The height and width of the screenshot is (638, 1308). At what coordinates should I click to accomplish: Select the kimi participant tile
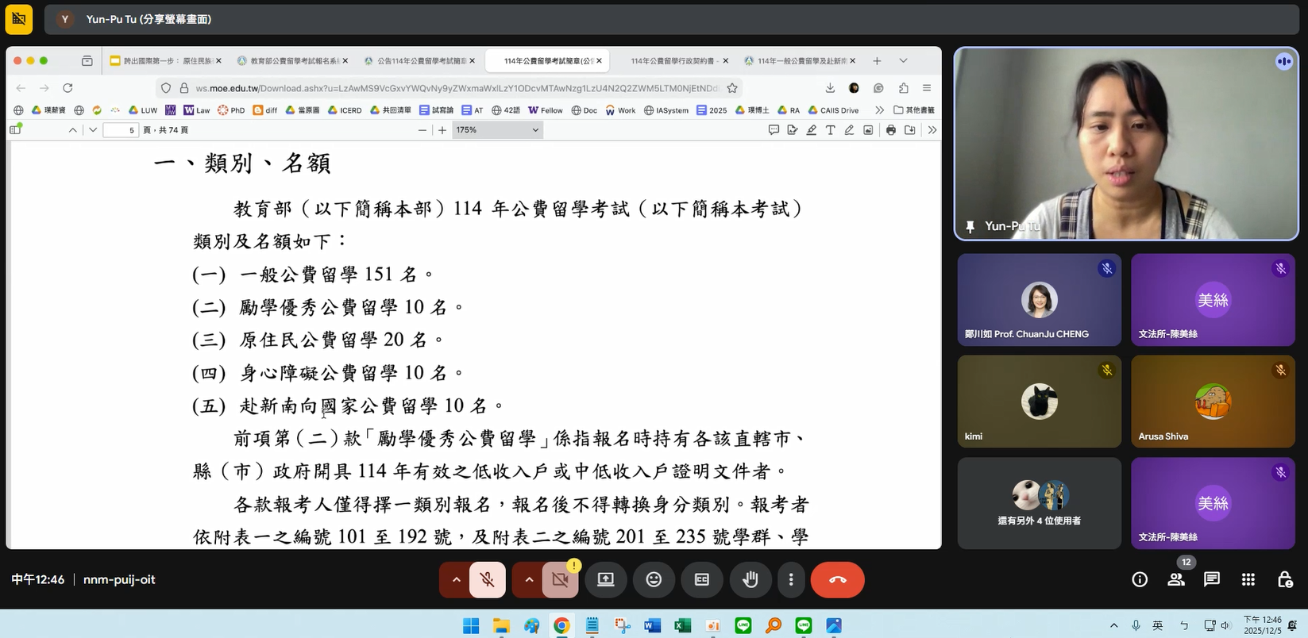point(1039,402)
